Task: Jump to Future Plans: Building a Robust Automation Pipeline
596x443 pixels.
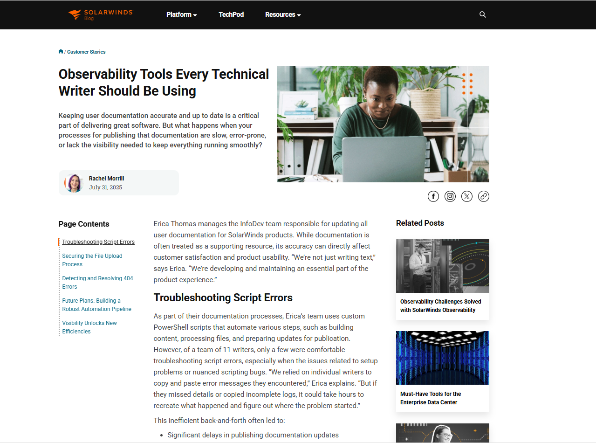Action: pos(97,305)
